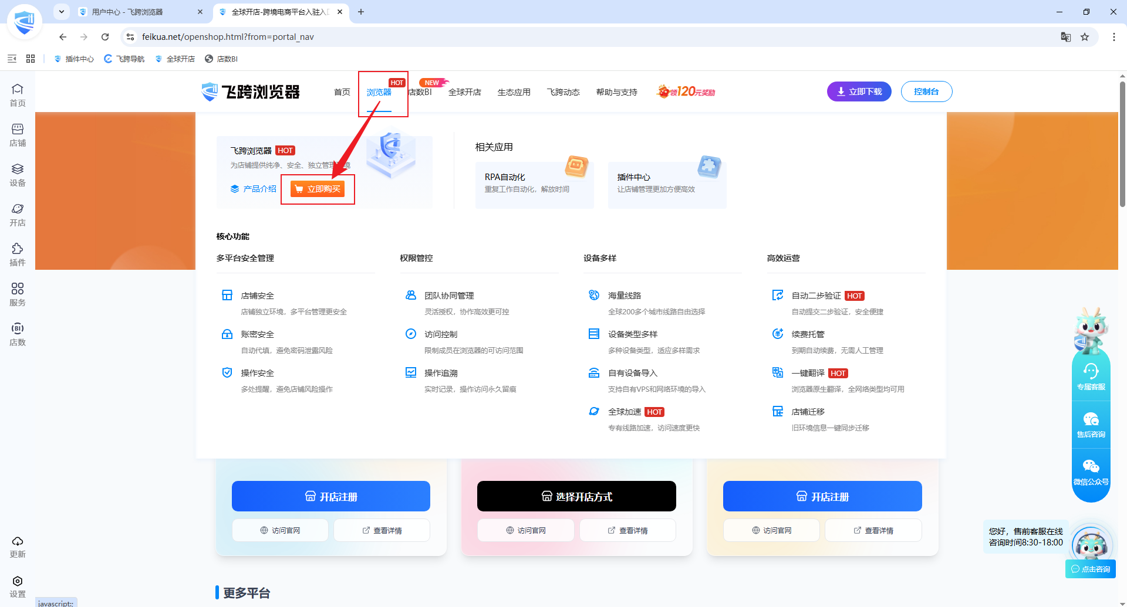The height and width of the screenshot is (607, 1127).
Task: Open the 店数 sidebar icon
Action: 18,334
